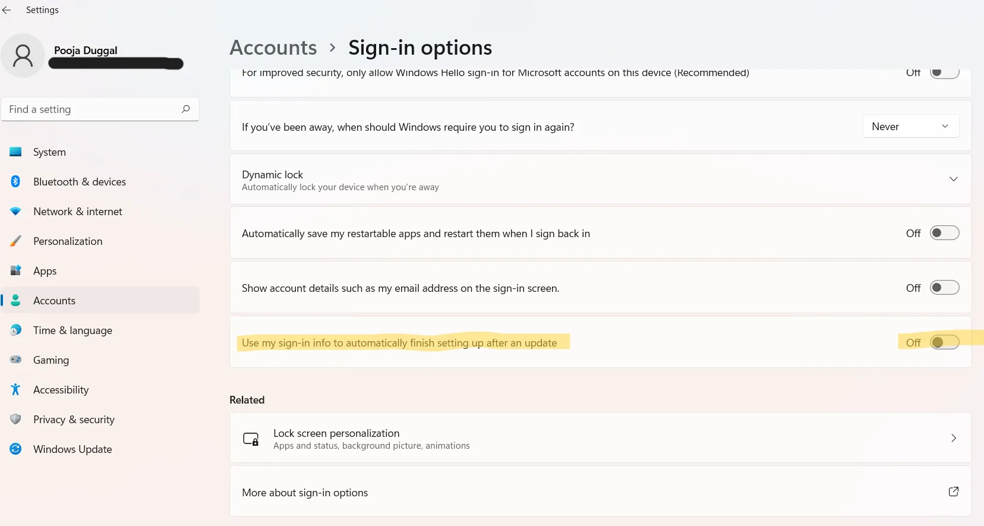This screenshot has width=984, height=526.
Task: Click the Personalization paintbrush icon
Action: click(16, 241)
